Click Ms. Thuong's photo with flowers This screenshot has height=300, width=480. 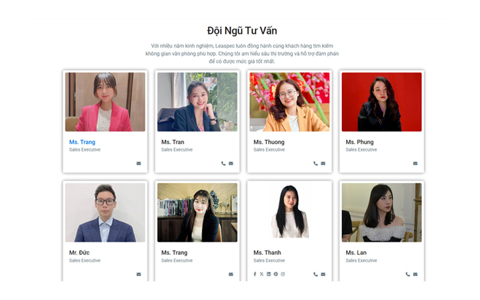[x=290, y=102]
